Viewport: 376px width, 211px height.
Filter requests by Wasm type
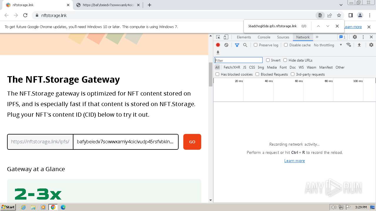click(x=311, y=67)
